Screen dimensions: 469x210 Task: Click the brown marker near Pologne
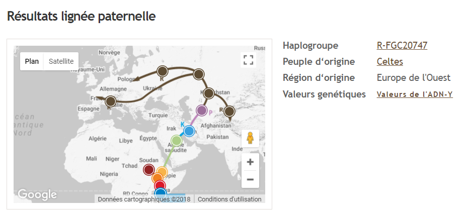[162, 70]
